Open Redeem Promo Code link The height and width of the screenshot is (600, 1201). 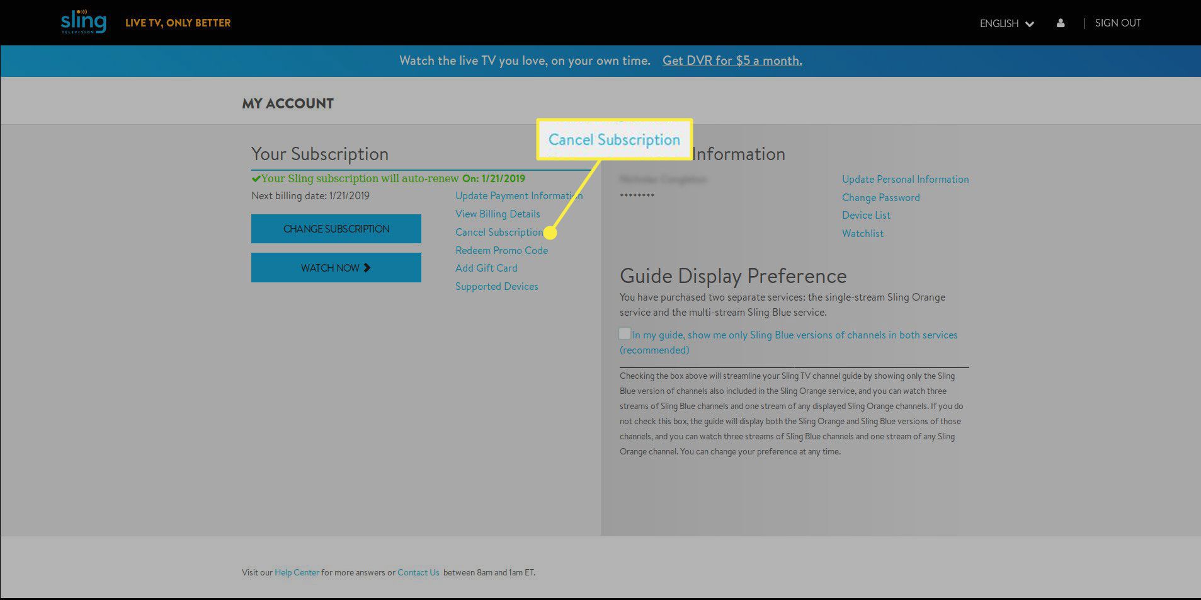coord(501,250)
